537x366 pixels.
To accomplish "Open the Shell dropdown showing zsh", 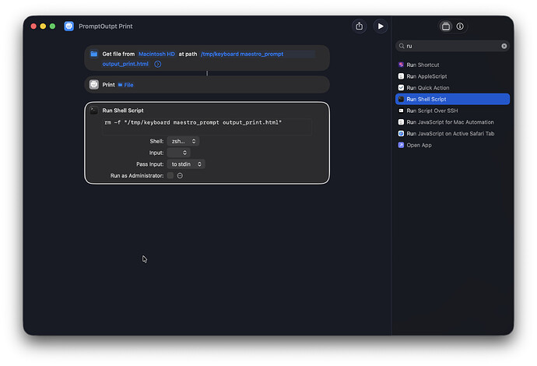I will tap(183, 141).
